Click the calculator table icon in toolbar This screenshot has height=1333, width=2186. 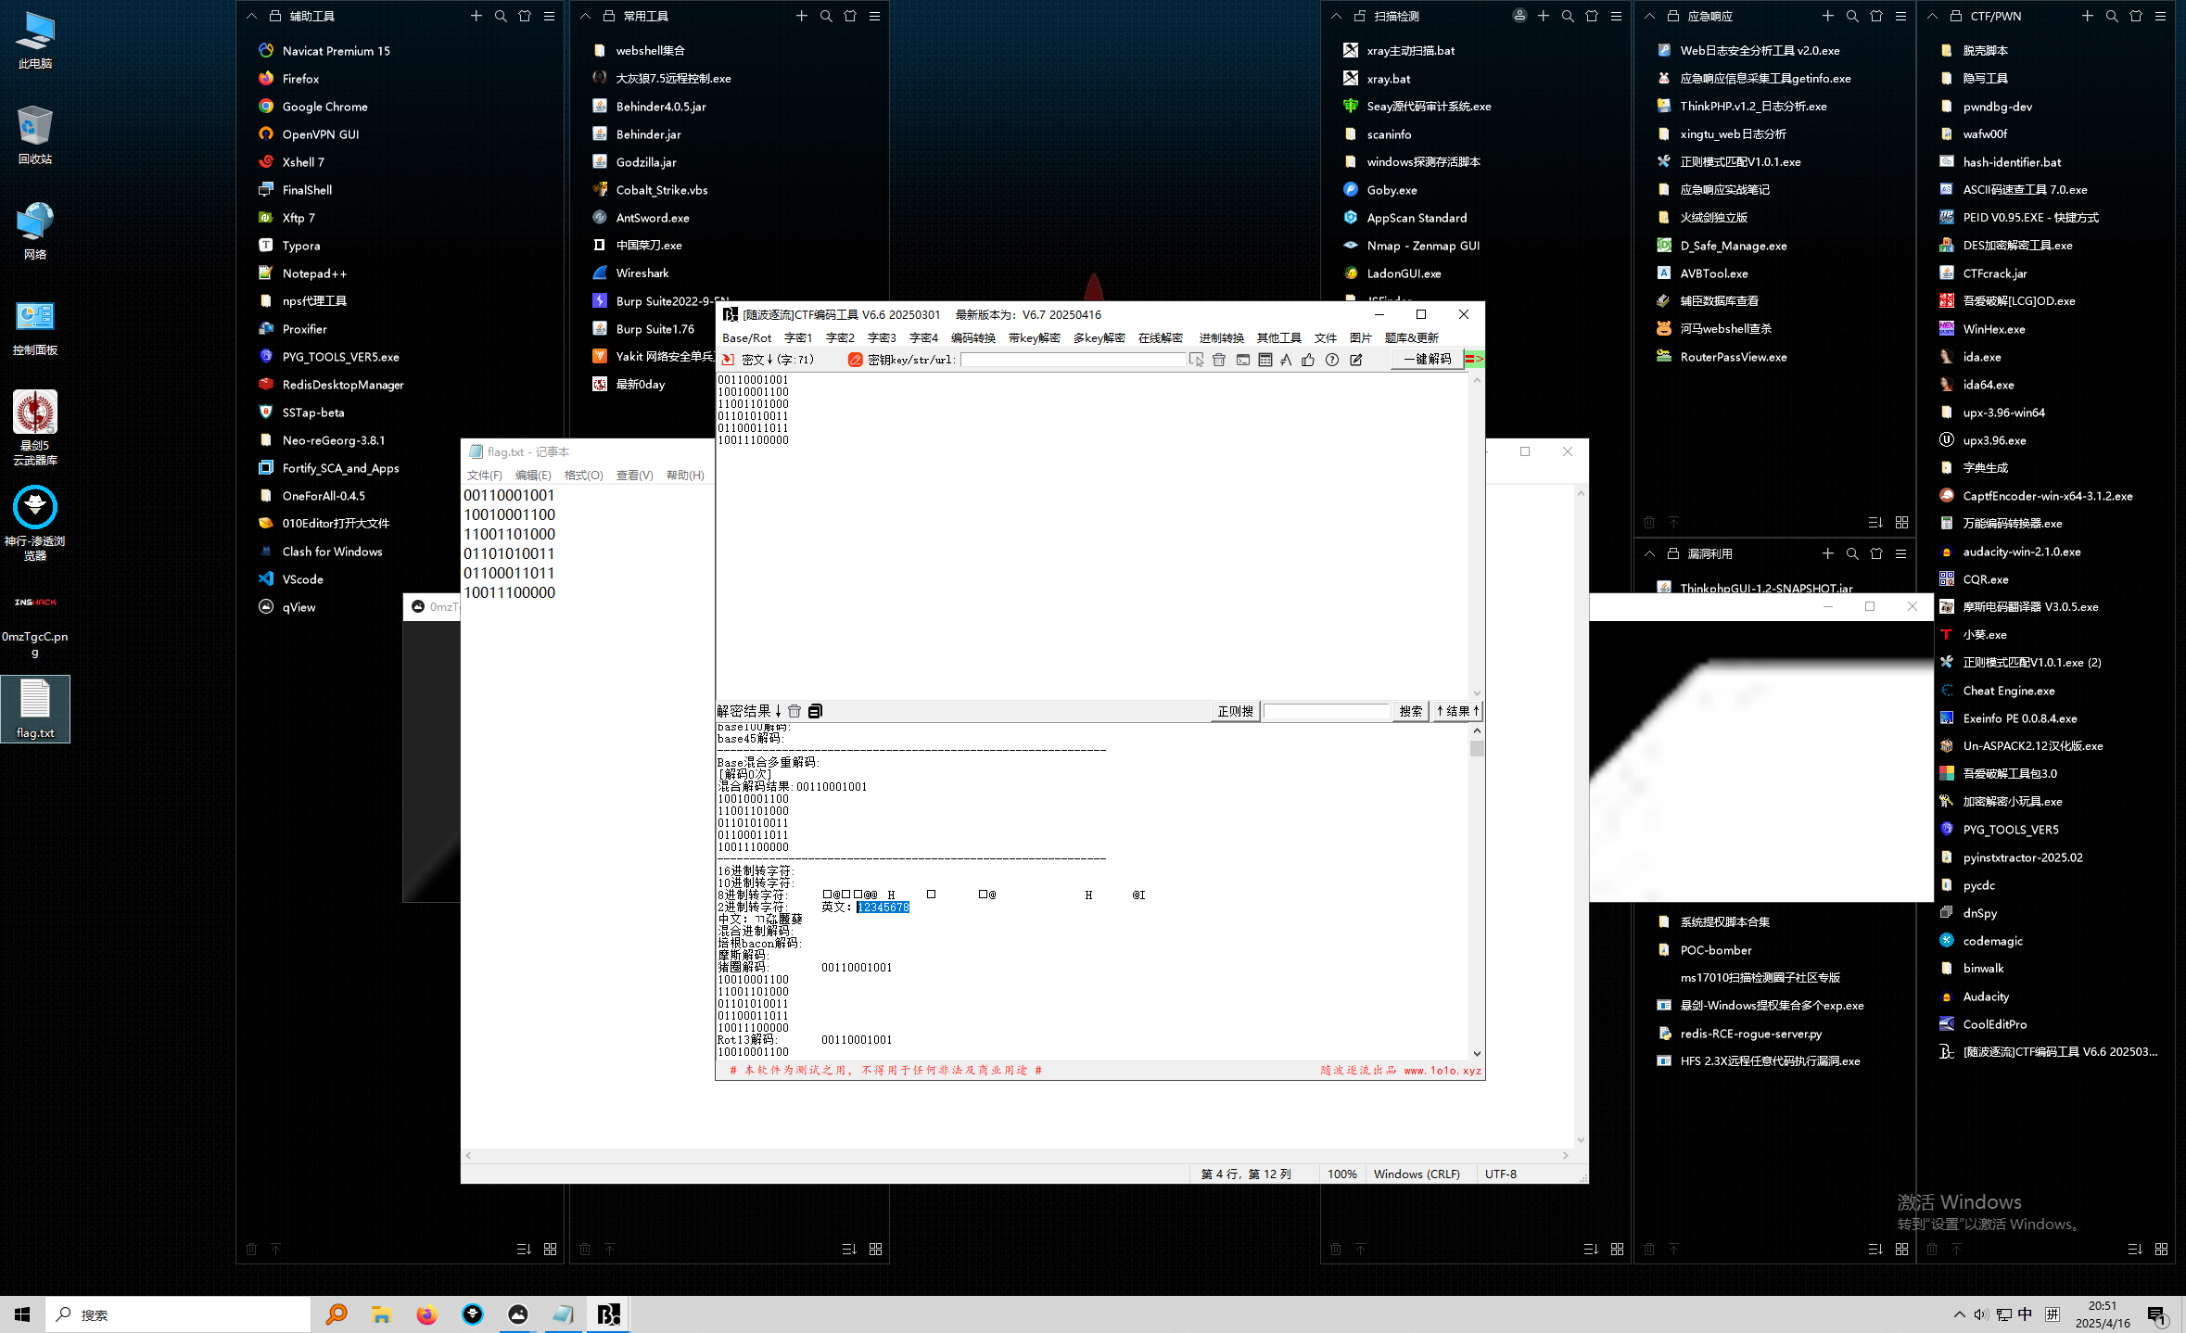[x=1265, y=360]
